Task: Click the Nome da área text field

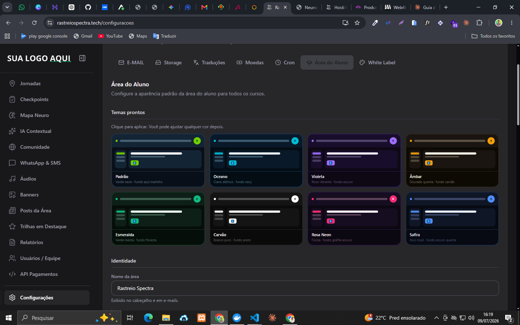Action: 305,288
